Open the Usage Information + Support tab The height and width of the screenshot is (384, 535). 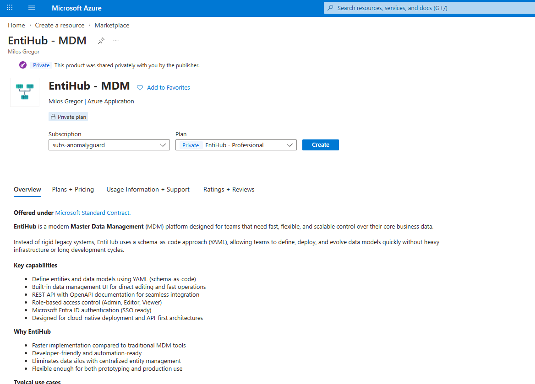(148, 189)
